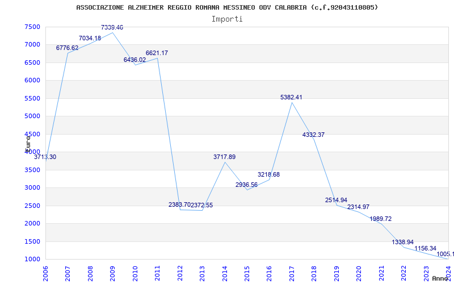
Task: Click x-axis year 2015
Action: coord(247,274)
